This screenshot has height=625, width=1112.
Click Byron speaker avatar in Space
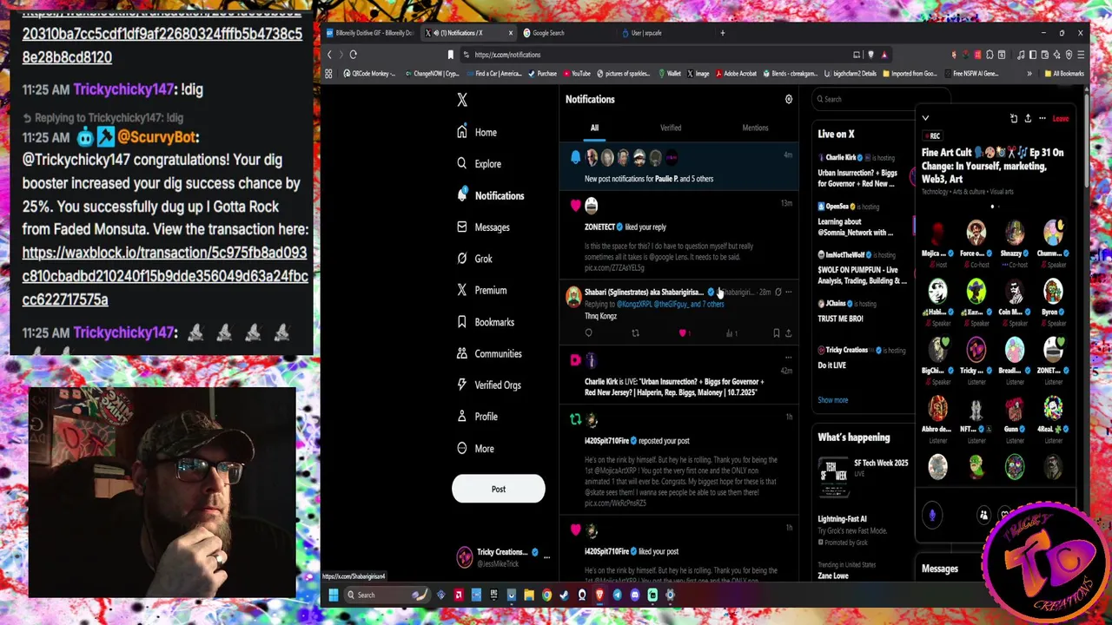coord(1053,291)
